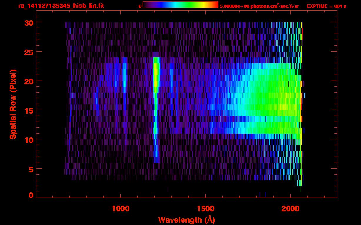Click the colorbar minimum value 0
The image size is (361, 225).
(x=140, y=6)
